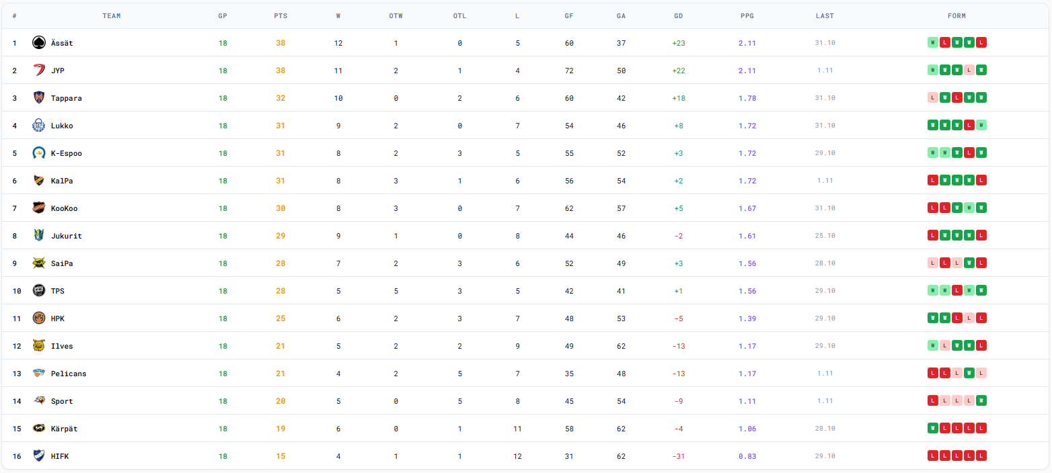Click the Kärpät team logo
The height and width of the screenshot is (473, 1052).
(38, 428)
